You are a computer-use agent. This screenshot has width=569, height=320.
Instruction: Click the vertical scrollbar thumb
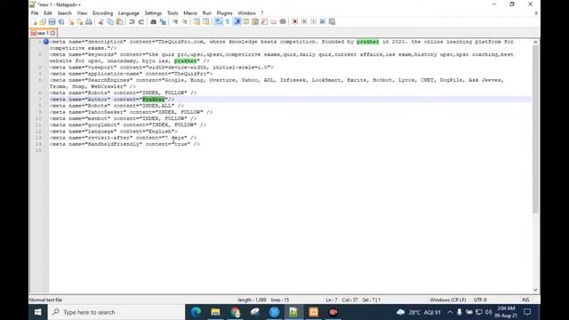coord(535,129)
